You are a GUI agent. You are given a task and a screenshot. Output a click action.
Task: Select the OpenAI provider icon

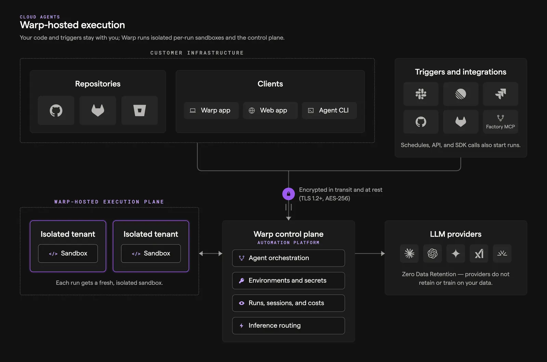coord(432,253)
